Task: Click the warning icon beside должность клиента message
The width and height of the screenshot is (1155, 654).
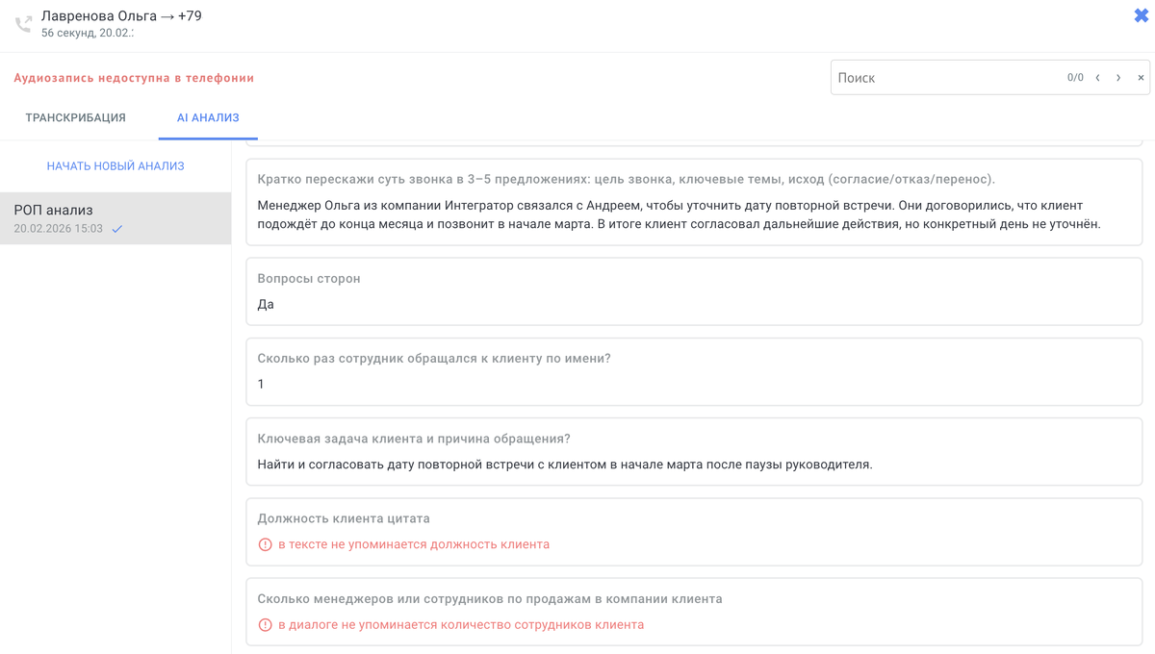Action: (264, 543)
